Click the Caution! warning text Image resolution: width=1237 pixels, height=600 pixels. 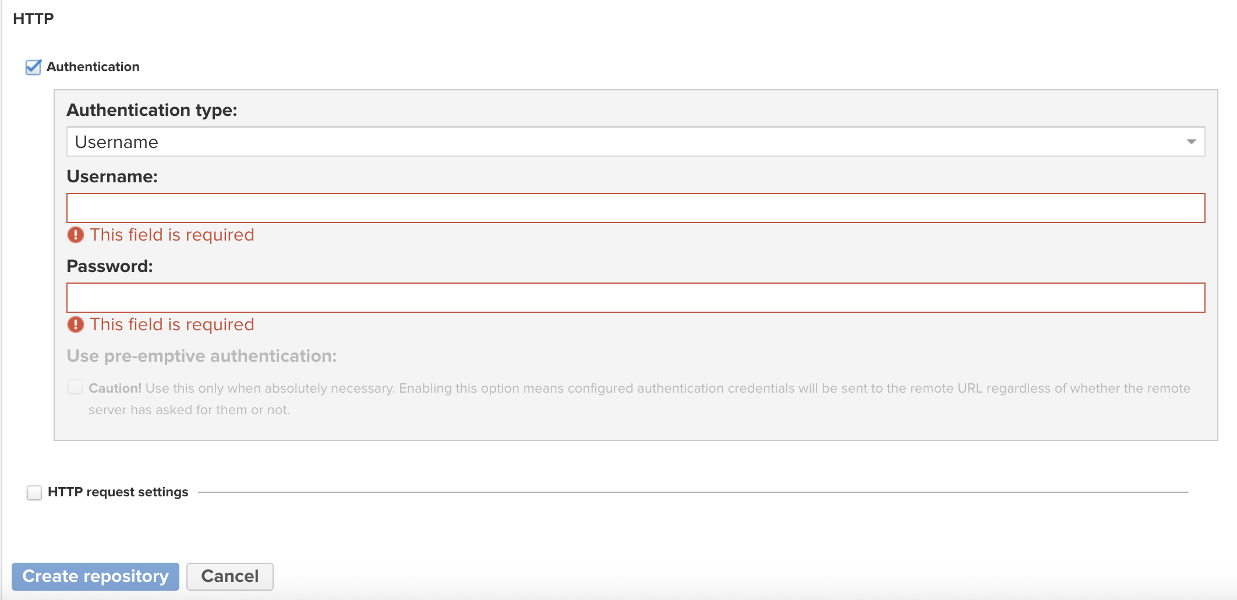[x=115, y=389]
